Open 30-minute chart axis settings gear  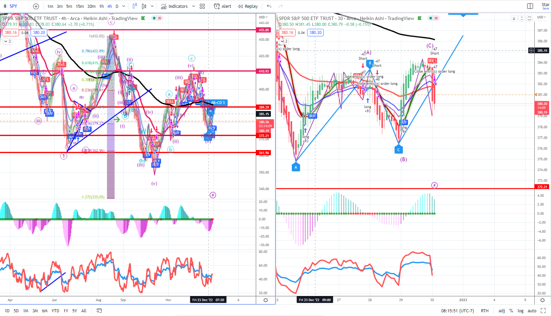[543, 300]
